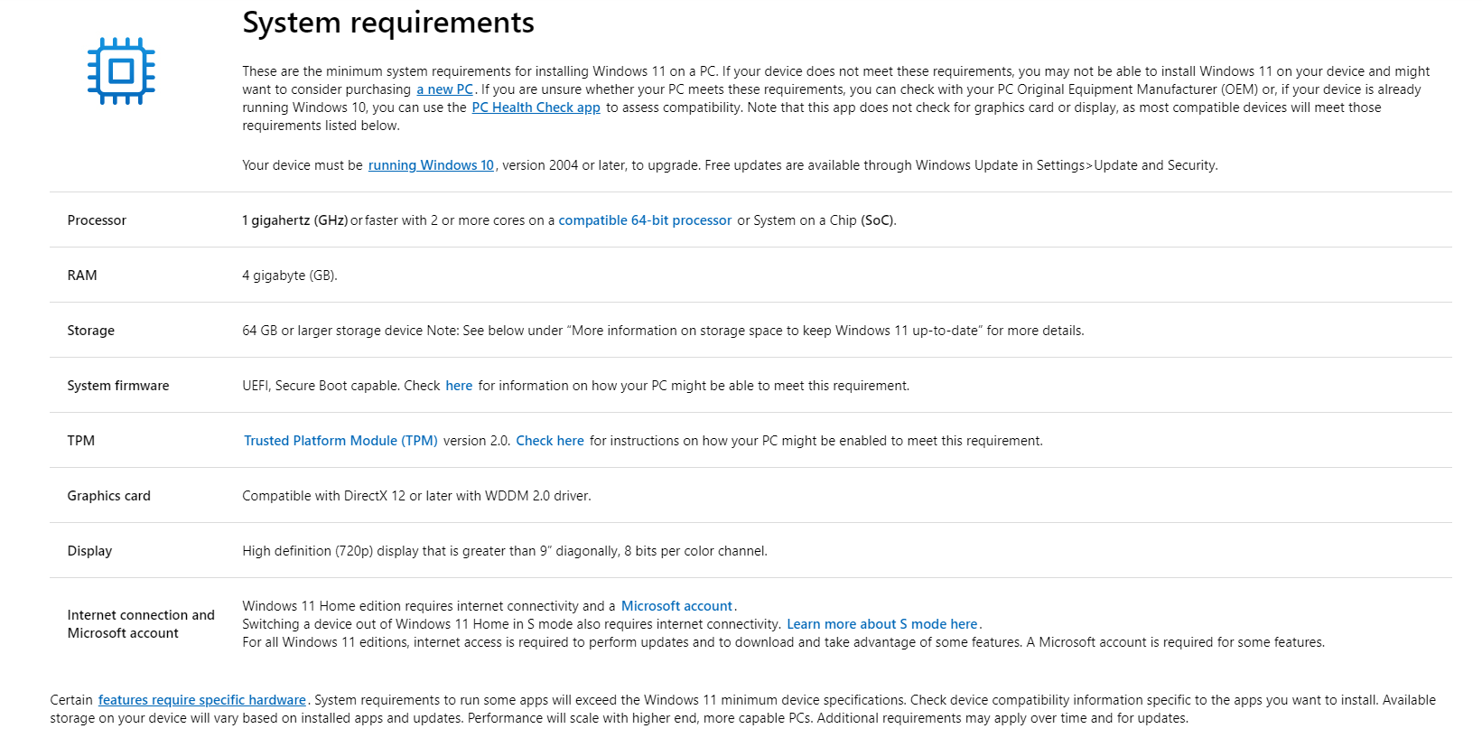The image size is (1482, 738).
Task: Open 'features require specific hardware' link
Action: point(202,700)
